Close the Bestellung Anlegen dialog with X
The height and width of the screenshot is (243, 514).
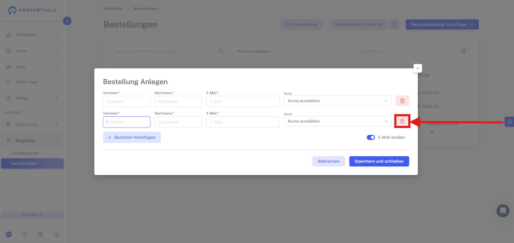(418, 68)
